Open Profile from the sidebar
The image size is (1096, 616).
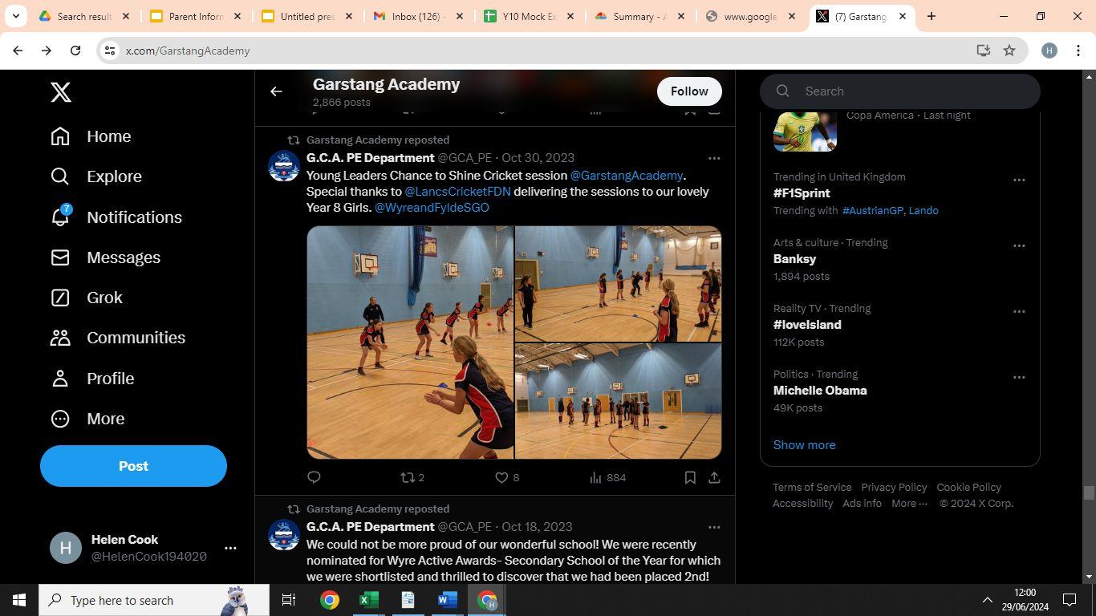point(92,379)
